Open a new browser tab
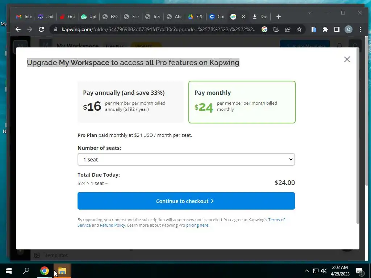Screen dimensions: 371x278 coord(279,17)
